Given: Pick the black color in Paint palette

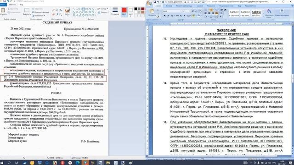Looking at the screenshot, I should pyautogui.click(x=136, y=9).
